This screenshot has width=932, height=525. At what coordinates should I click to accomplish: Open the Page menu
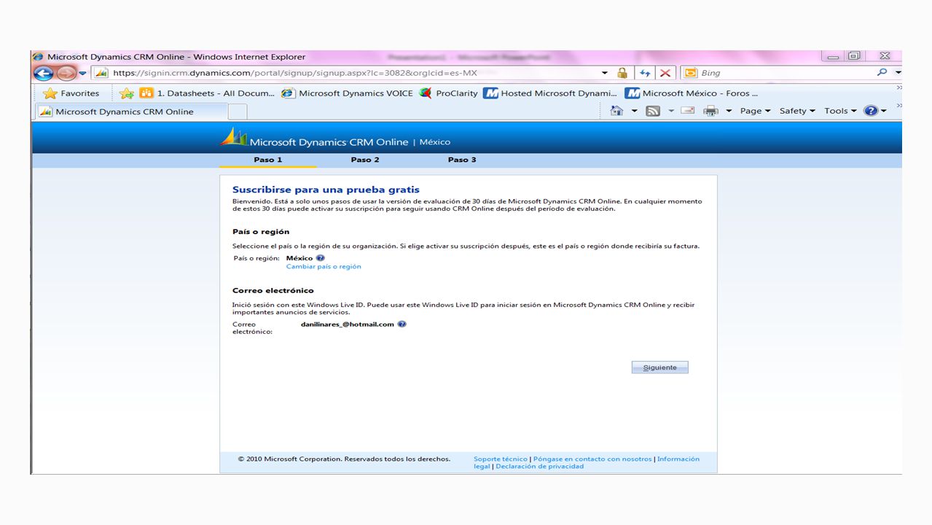[755, 111]
